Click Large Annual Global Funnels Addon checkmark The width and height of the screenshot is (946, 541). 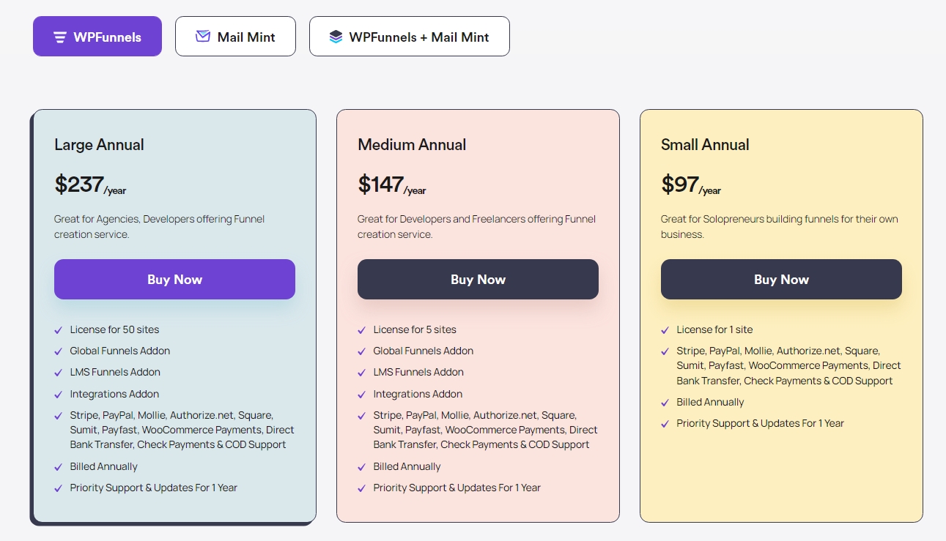(x=59, y=351)
